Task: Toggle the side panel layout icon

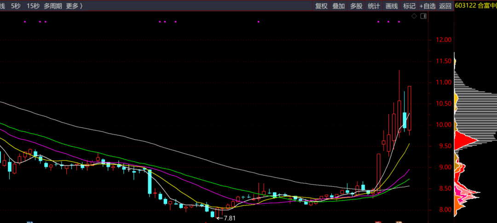Action: (423, 16)
